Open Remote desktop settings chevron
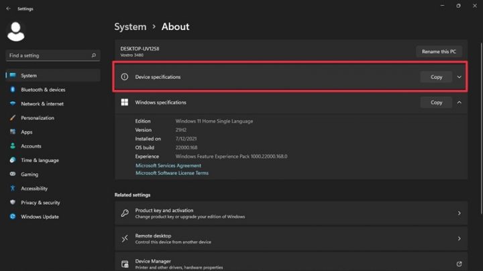Screen dimensions: 483x271 [x=459, y=239]
